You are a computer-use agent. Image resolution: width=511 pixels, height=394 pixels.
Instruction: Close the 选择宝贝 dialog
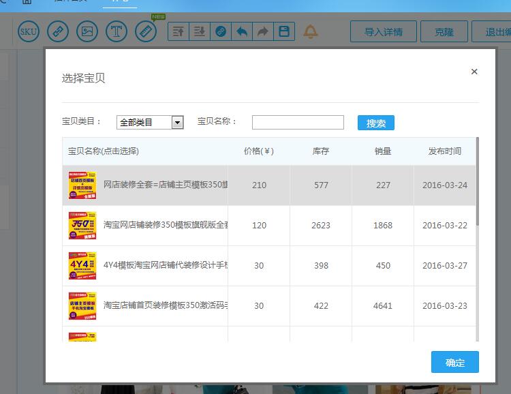pyautogui.click(x=474, y=72)
